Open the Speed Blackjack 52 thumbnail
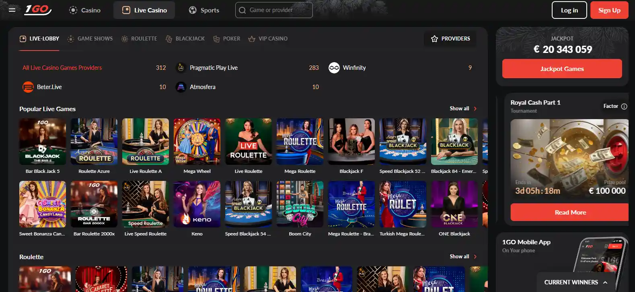 pyautogui.click(x=403, y=142)
